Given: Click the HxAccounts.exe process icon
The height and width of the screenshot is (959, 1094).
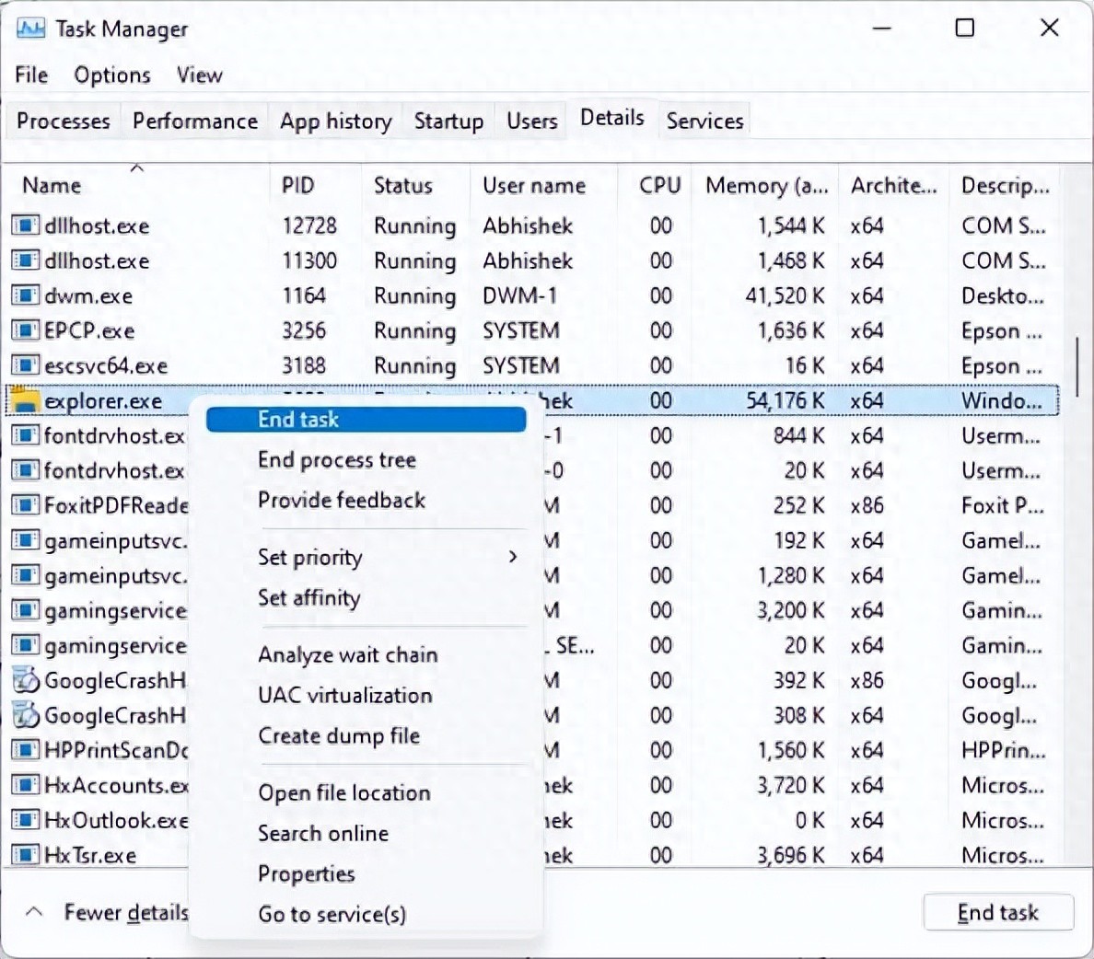Looking at the screenshot, I should (x=25, y=785).
